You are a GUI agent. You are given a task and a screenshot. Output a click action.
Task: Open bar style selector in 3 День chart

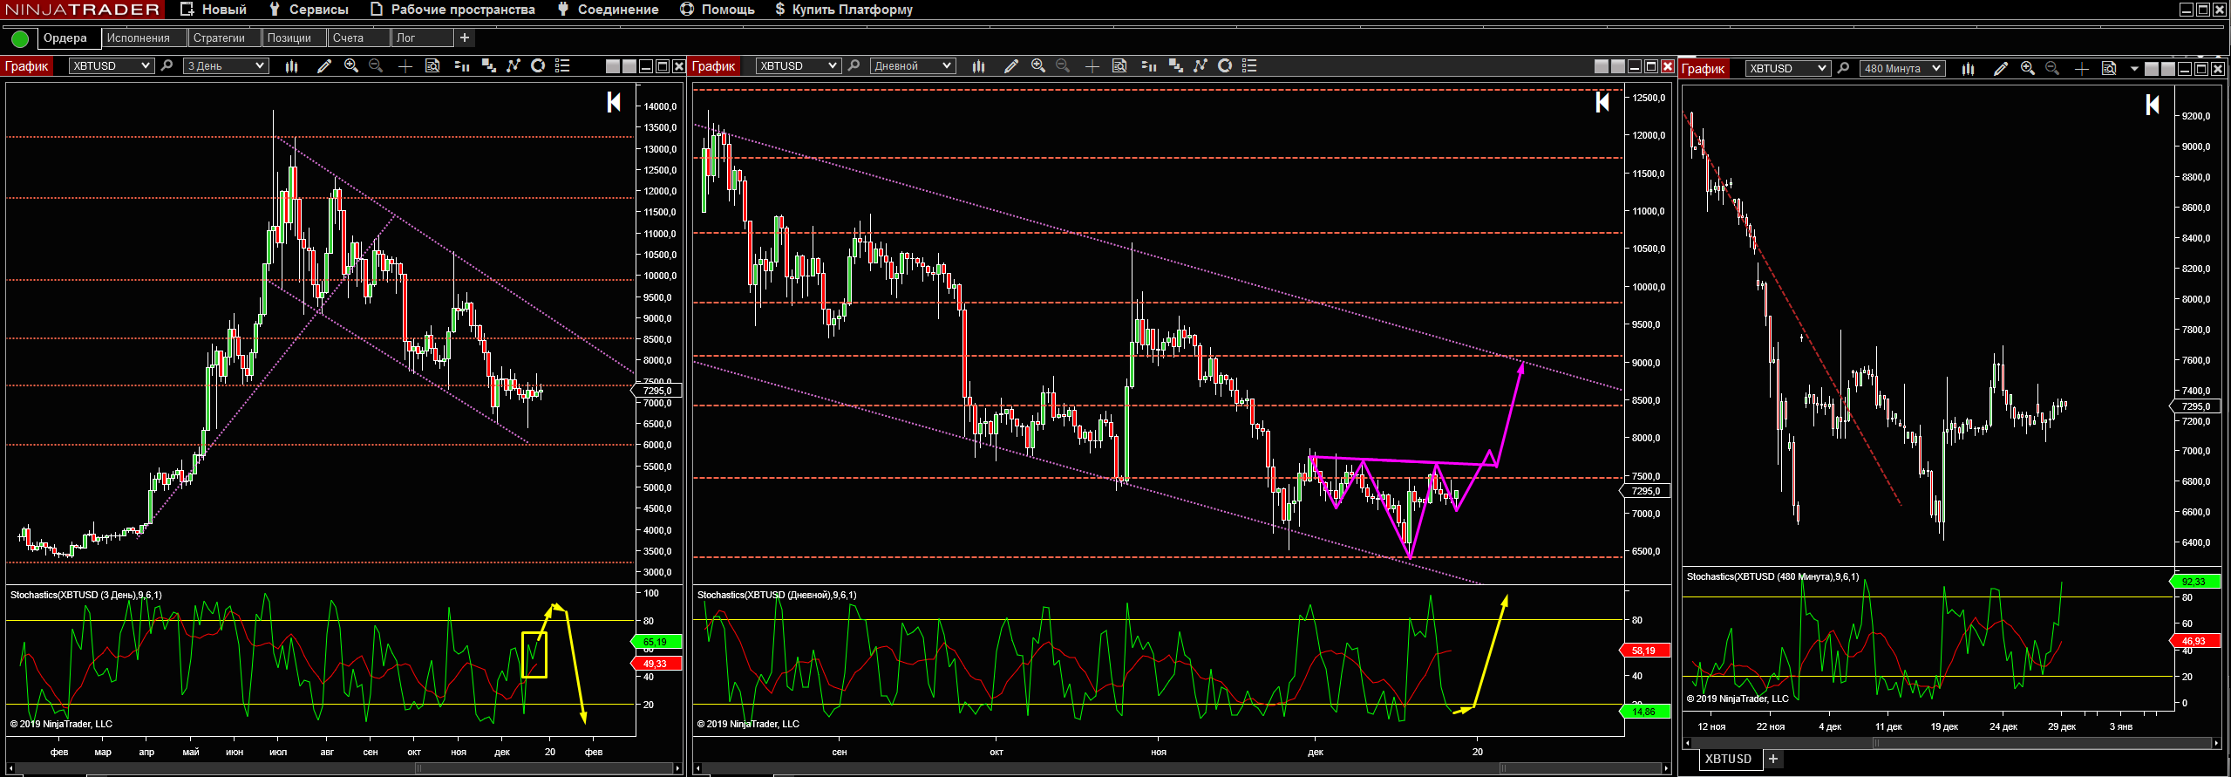pos(292,66)
